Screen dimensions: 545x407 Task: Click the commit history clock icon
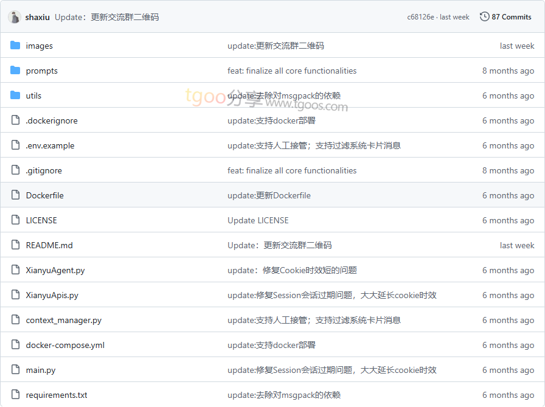[x=484, y=17]
